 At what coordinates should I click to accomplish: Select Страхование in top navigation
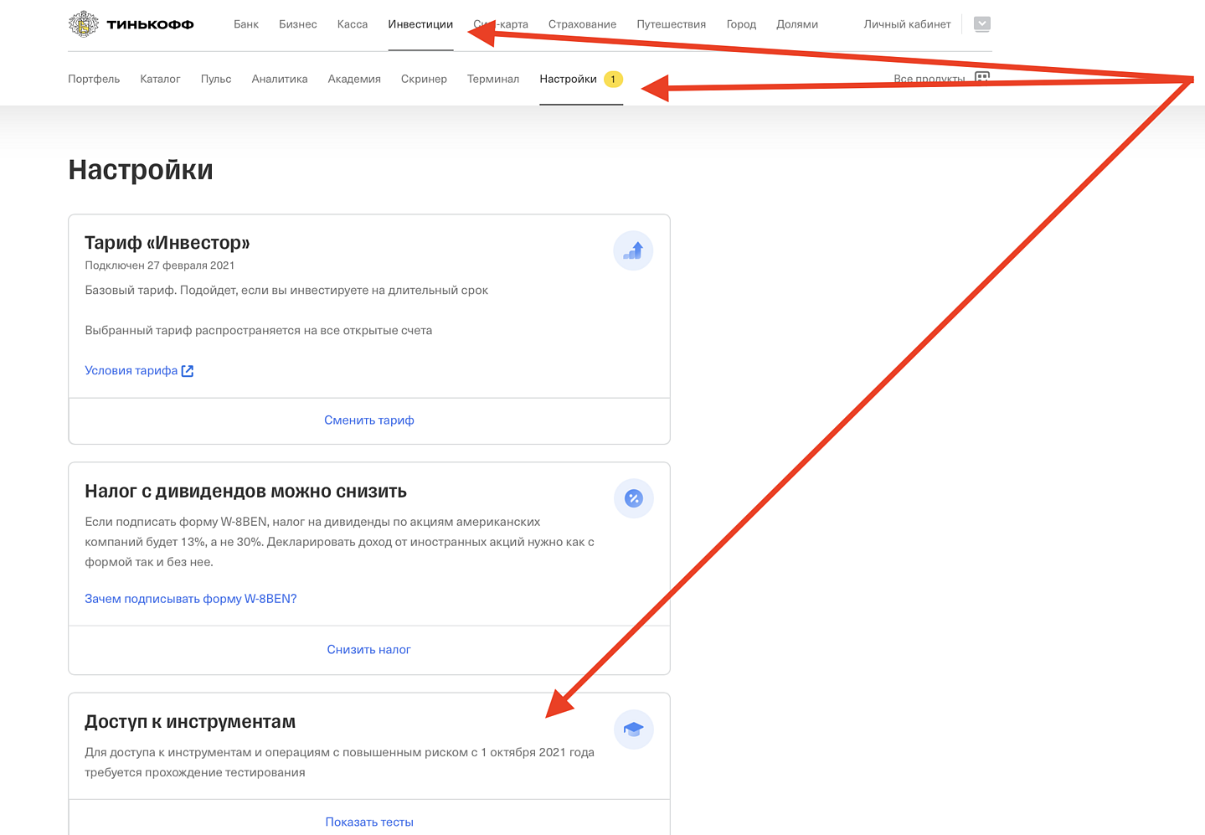[x=582, y=24]
